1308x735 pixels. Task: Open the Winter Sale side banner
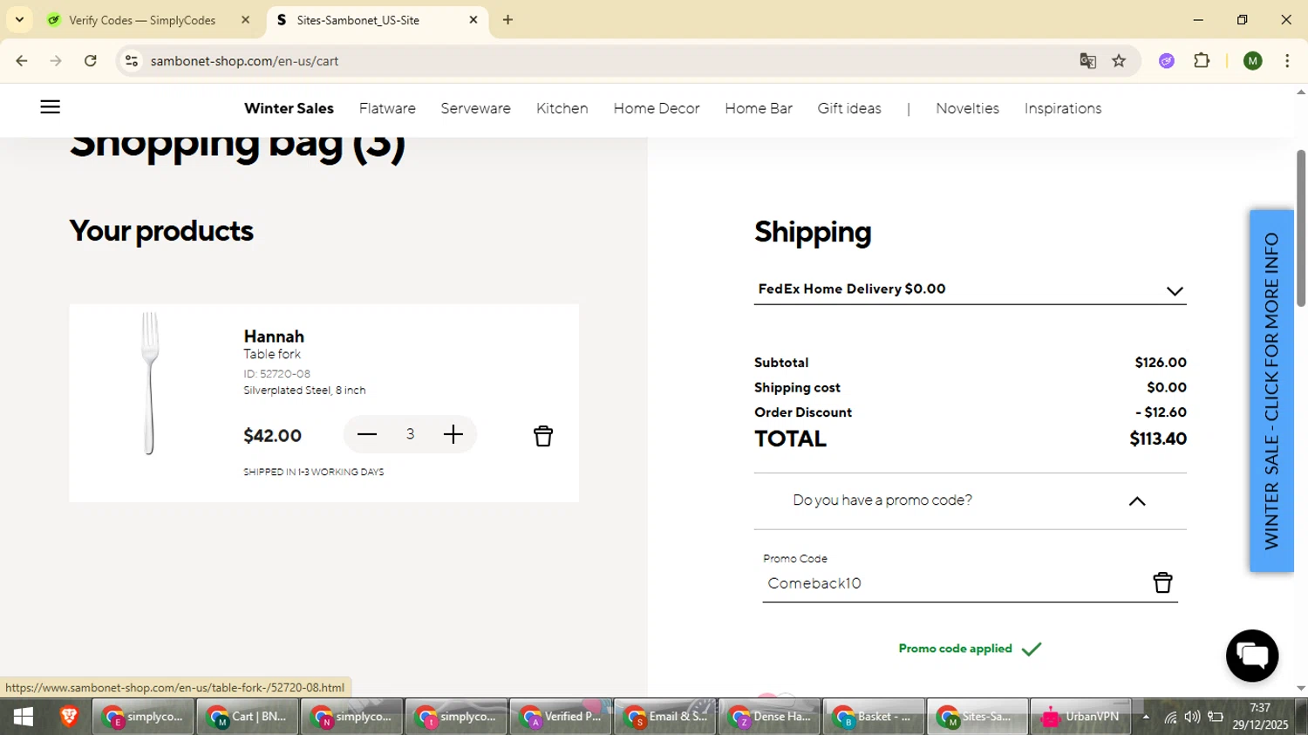point(1271,391)
